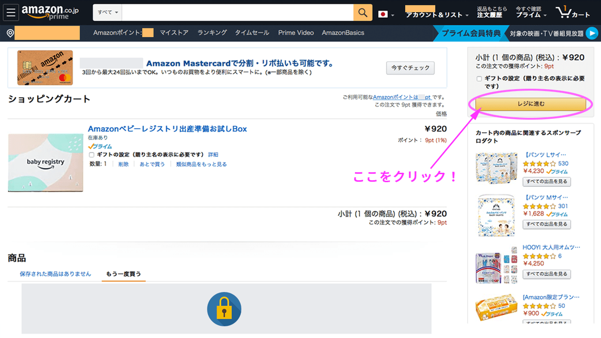
Task: Open AmazonBasics in navigation bar
Action: (343, 33)
